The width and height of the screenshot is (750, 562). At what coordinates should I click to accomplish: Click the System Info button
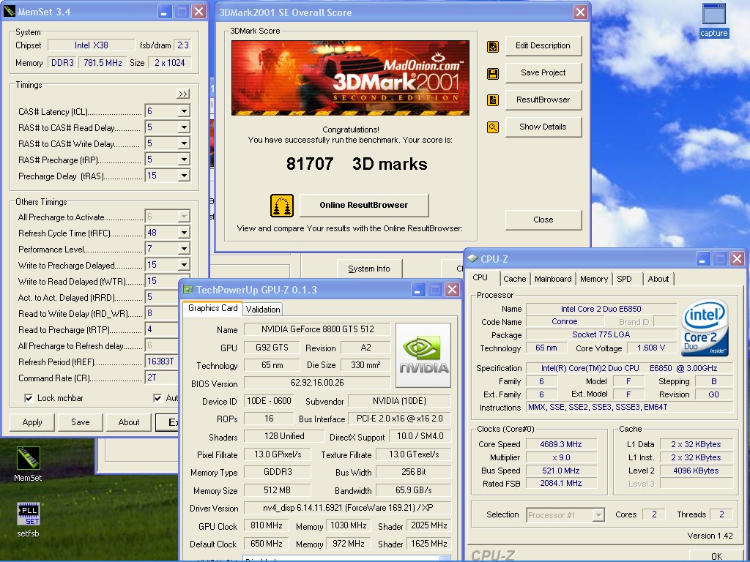(x=369, y=269)
